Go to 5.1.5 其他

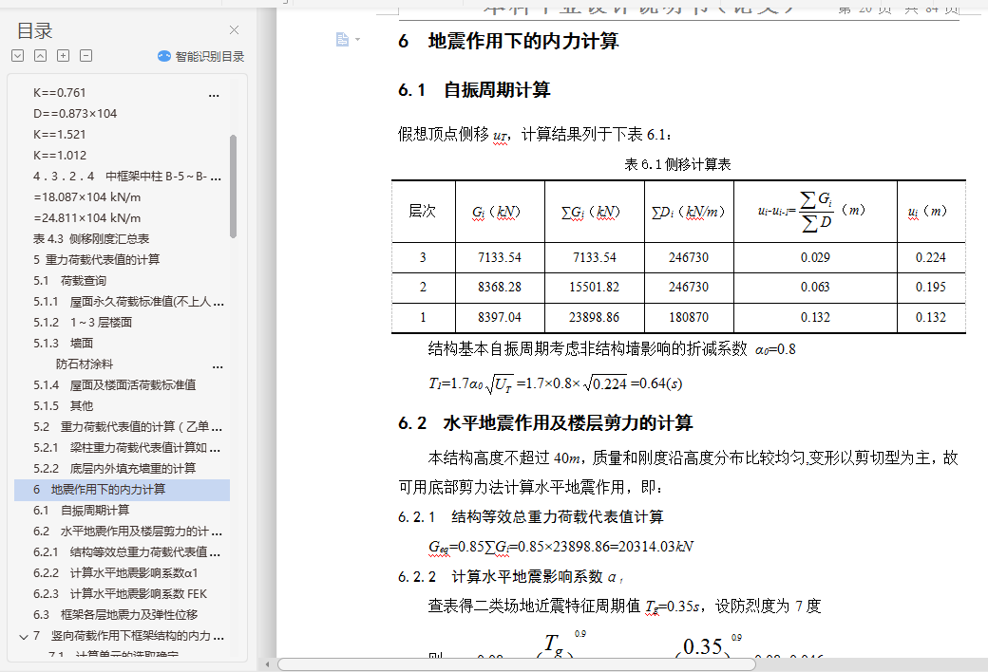63,405
